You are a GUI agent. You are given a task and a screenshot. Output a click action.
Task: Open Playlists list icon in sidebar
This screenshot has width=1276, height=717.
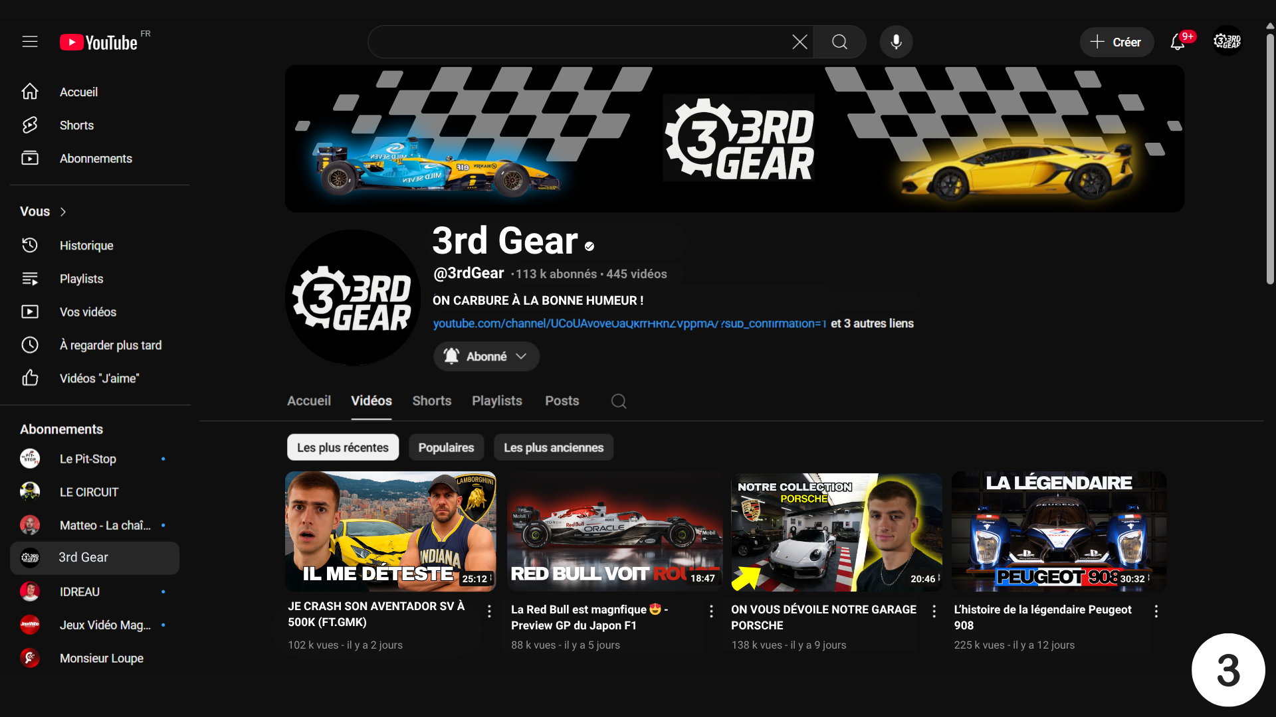[x=30, y=278]
